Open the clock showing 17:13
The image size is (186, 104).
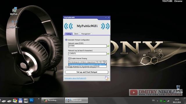(177, 101)
